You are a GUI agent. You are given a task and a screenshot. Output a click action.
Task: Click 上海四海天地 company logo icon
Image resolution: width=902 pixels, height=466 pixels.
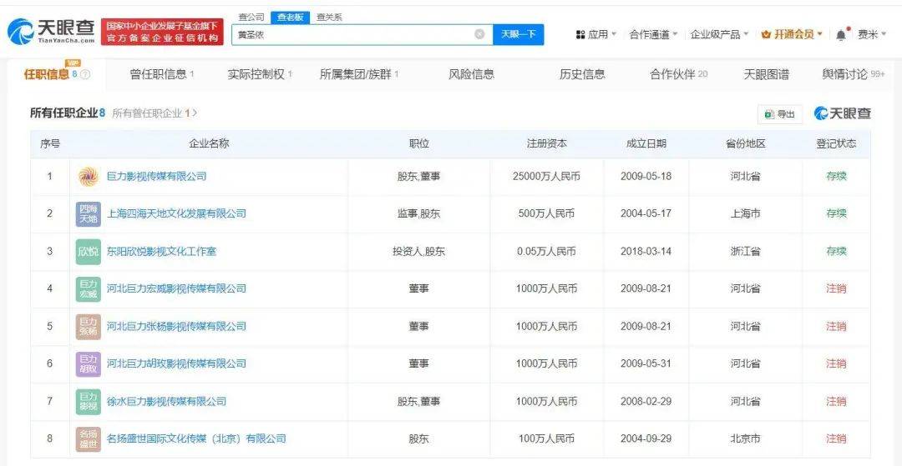point(89,214)
